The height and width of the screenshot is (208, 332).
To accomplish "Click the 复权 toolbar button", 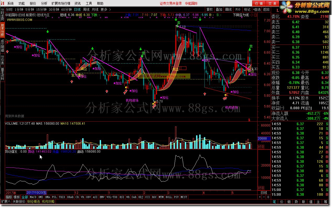I will coord(210,9).
